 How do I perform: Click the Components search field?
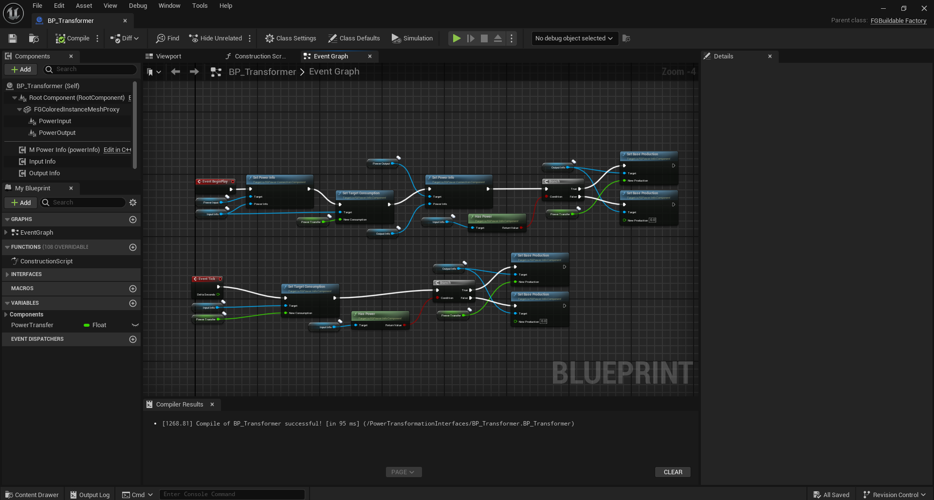[x=90, y=70]
